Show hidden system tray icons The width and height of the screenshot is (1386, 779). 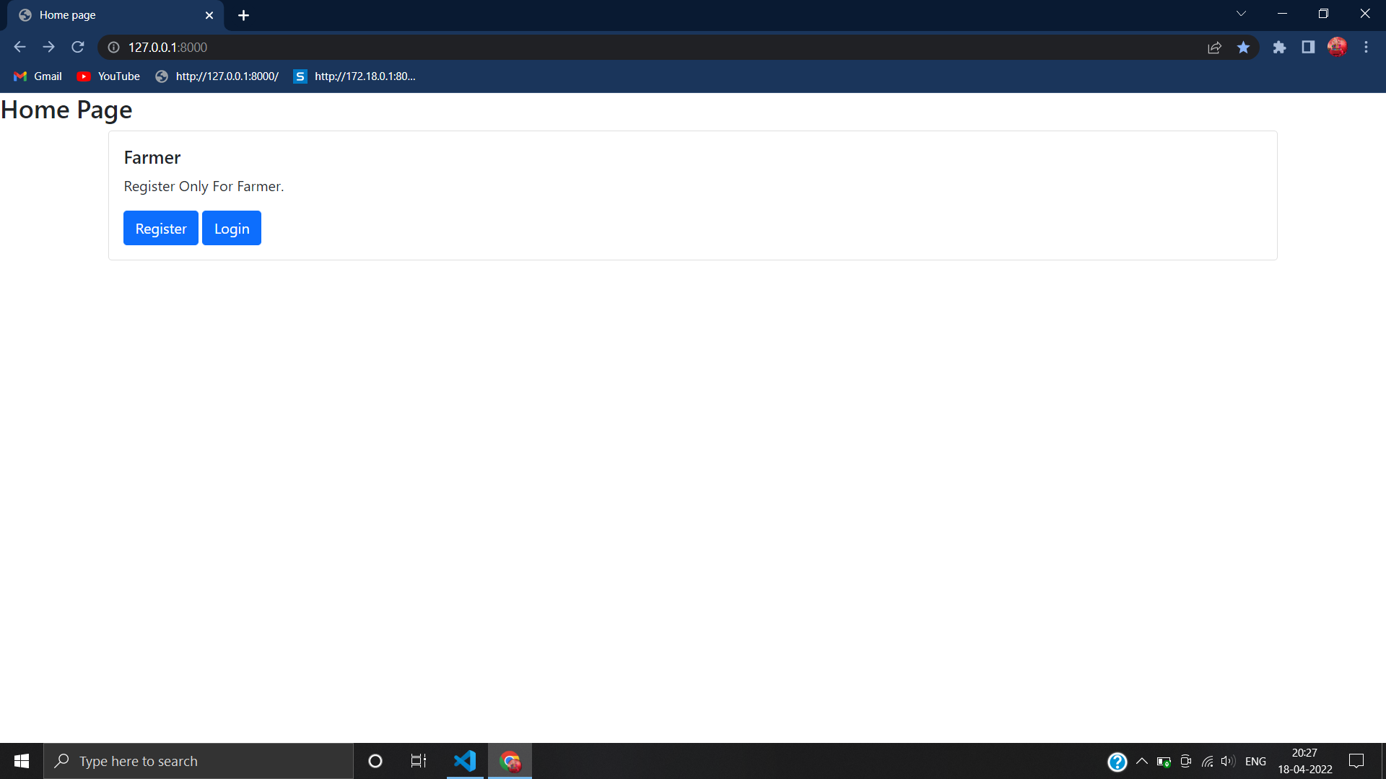coord(1142,761)
